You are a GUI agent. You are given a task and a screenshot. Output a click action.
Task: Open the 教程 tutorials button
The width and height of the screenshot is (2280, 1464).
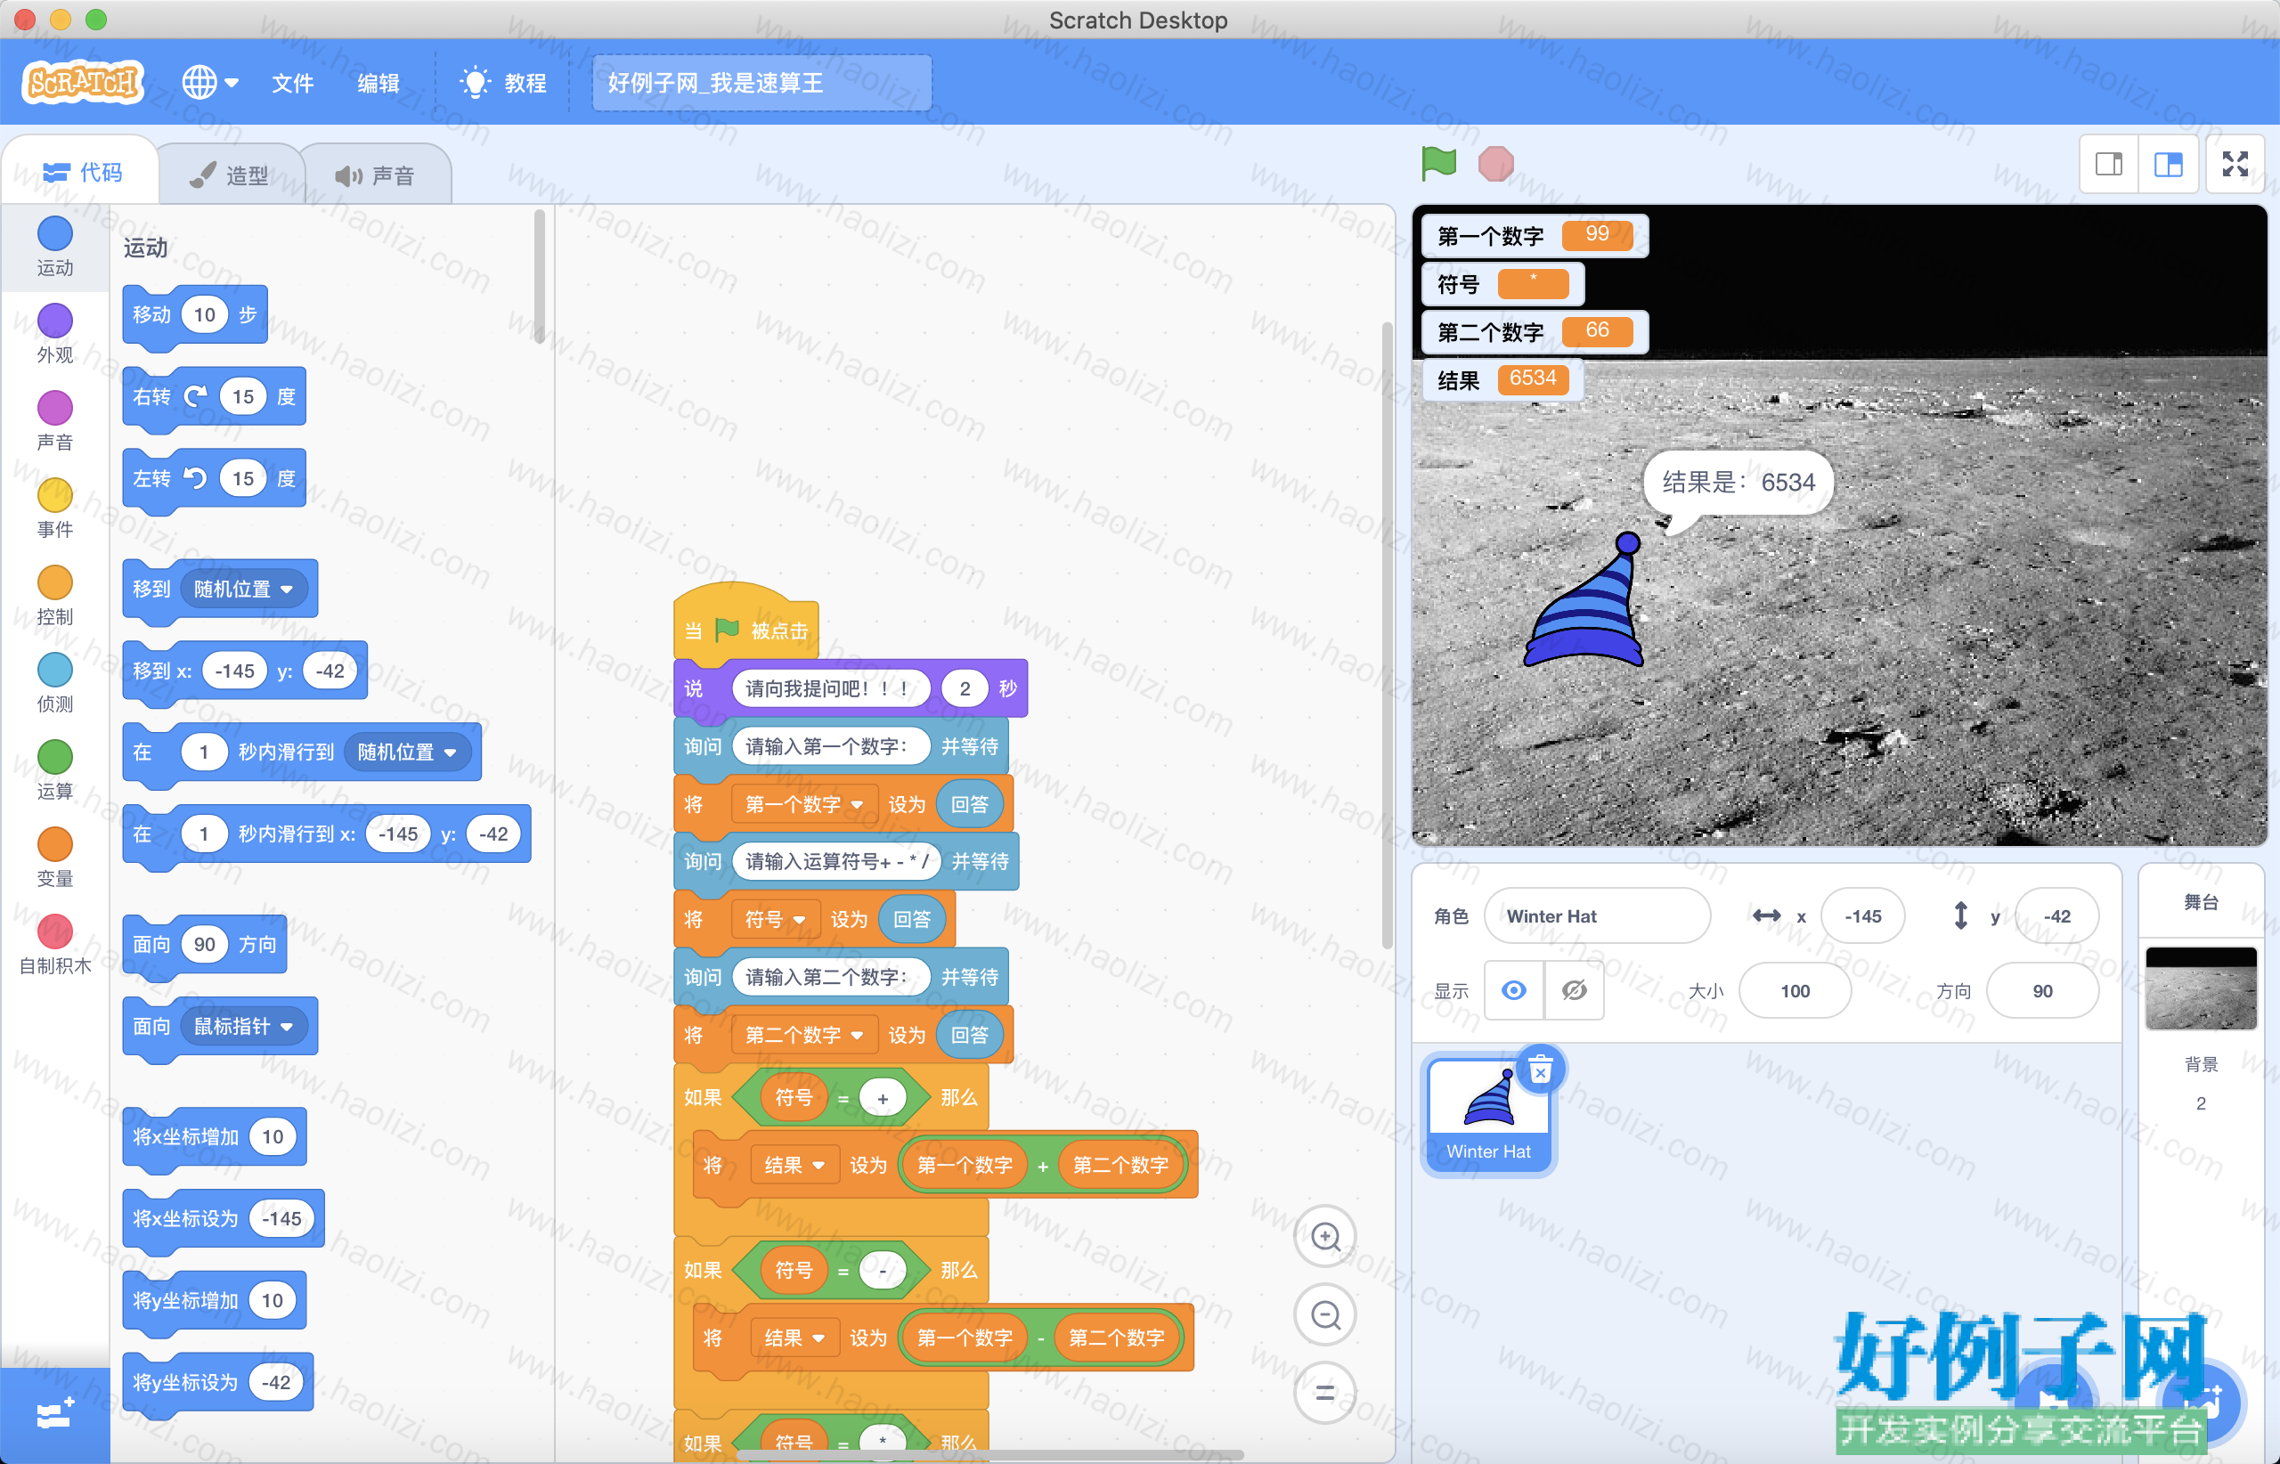pyautogui.click(x=504, y=83)
